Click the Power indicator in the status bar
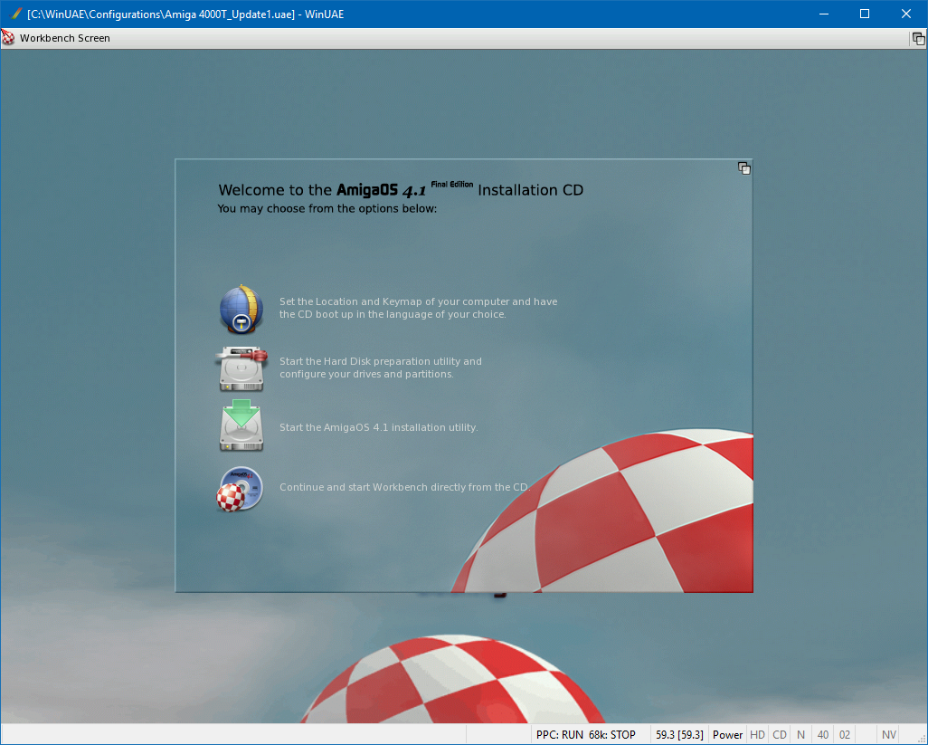The image size is (928, 745). tap(727, 735)
